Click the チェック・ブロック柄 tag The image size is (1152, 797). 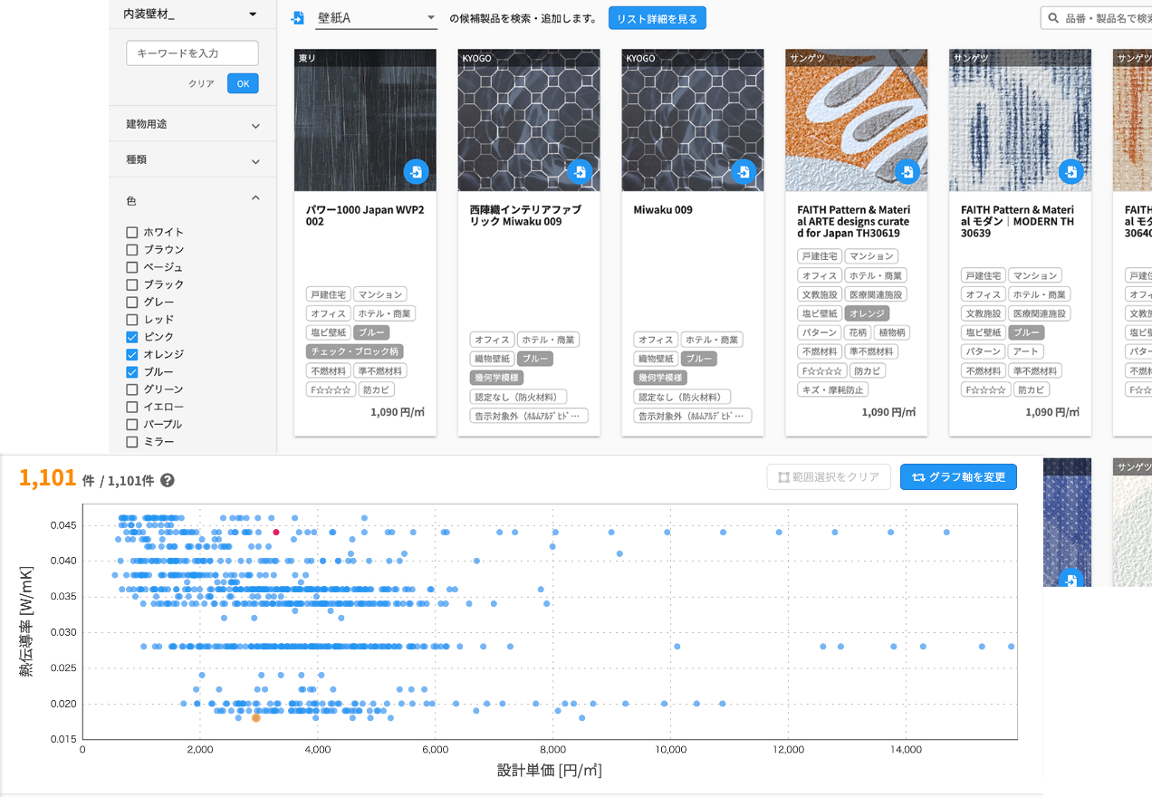355,351
